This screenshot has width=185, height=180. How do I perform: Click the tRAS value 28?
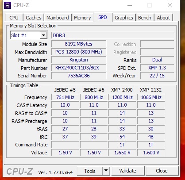(x=94, y=129)
